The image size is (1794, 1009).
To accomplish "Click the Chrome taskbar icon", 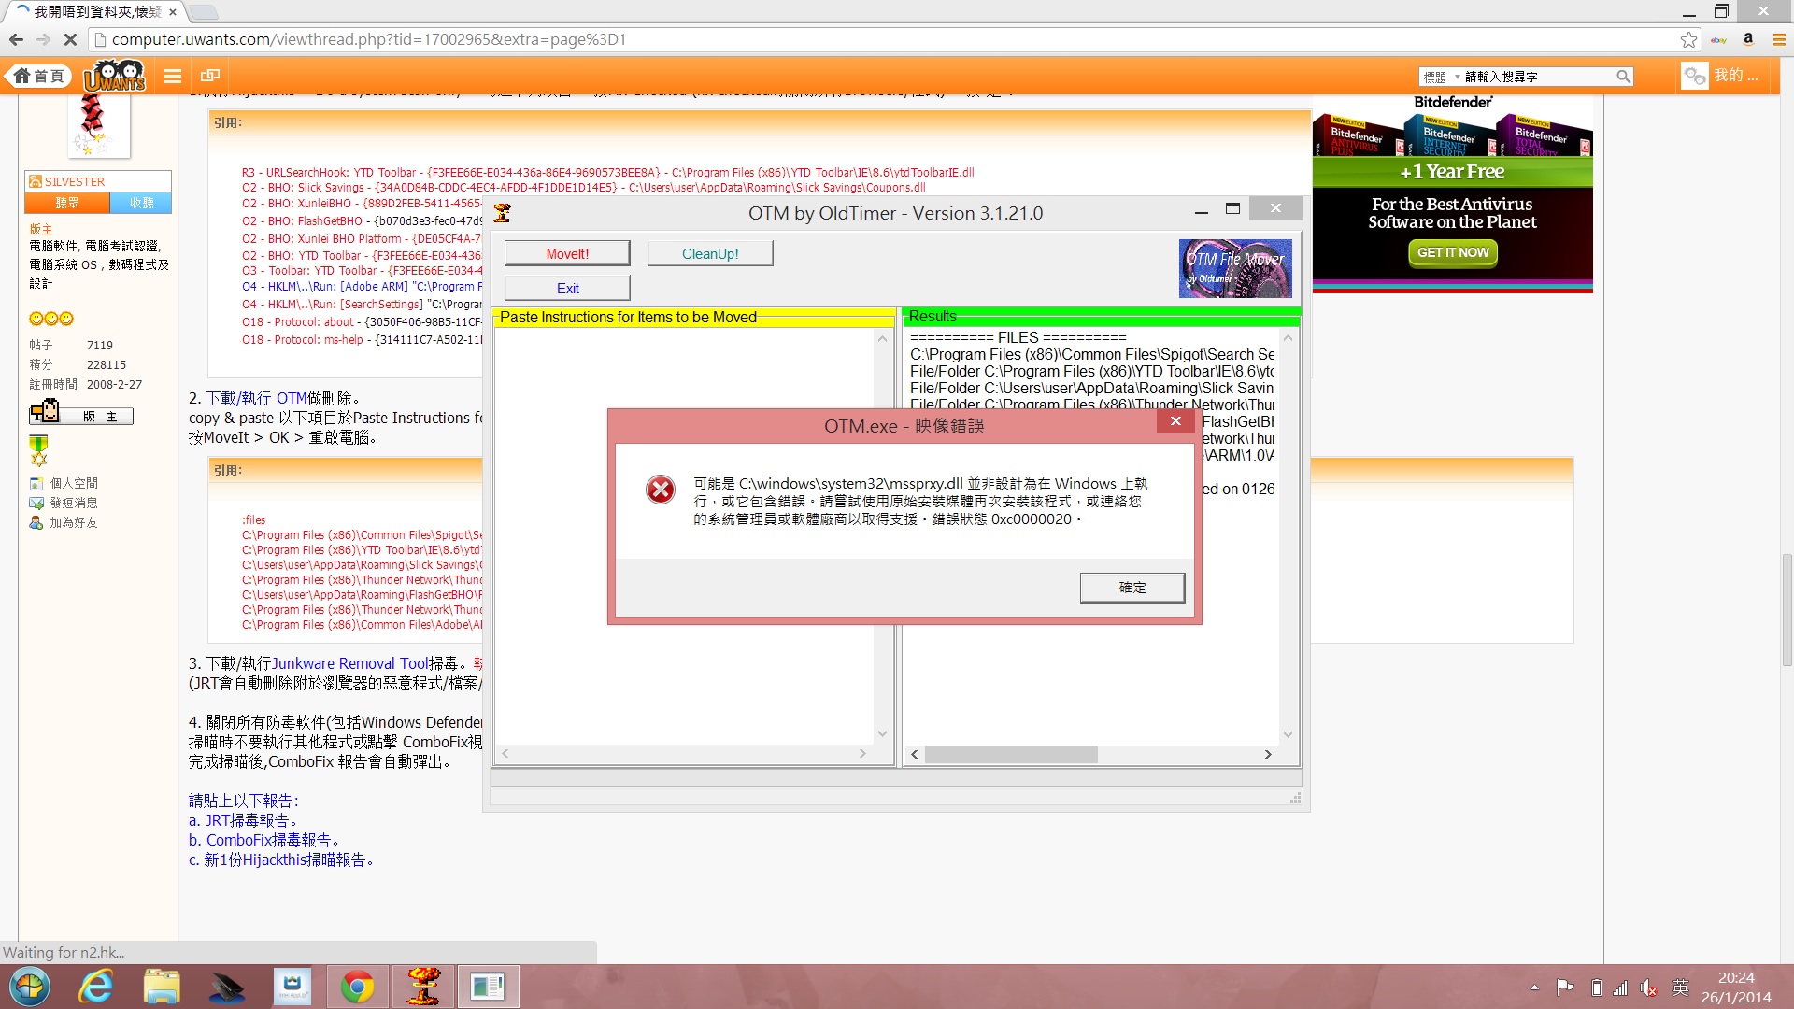I will point(357,987).
